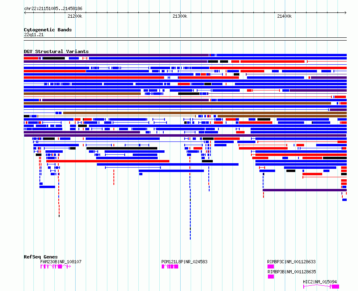Click the RIMBP3C|NM_001128633 gene label

tap(291, 262)
